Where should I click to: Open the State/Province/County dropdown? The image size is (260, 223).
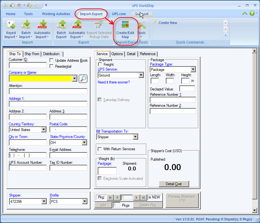(84, 142)
